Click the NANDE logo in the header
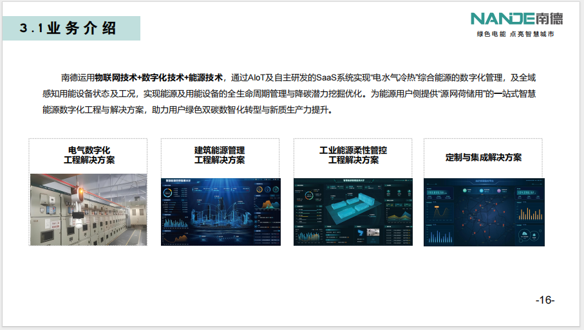 pyautogui.click(x=497, y=19)
